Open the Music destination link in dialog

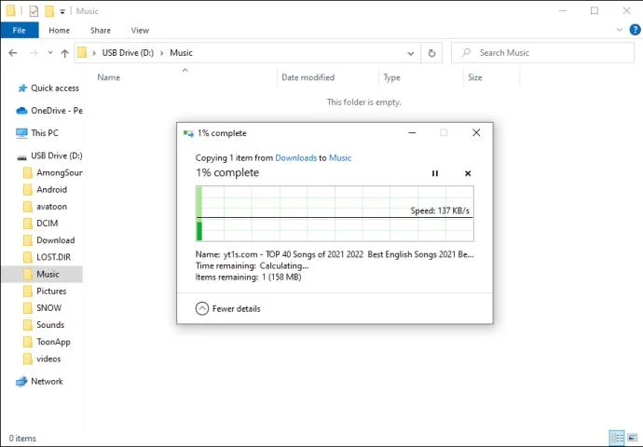pyautogui.click(x=340, y=157)
